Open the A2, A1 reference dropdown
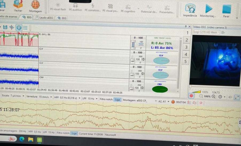This screenshot has height=146, width=241. click(169, 102)
